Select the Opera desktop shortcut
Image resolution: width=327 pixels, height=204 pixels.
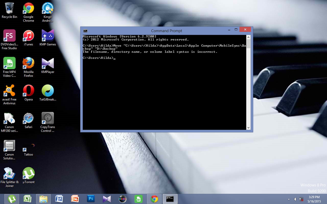(29, 93)
